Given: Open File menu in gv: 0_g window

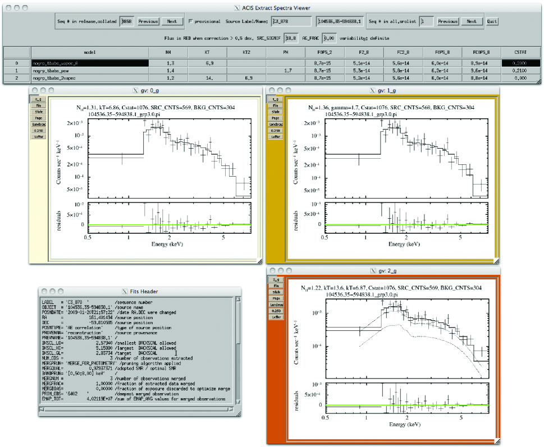Looking at the screenshot, I should pos(39,105).
